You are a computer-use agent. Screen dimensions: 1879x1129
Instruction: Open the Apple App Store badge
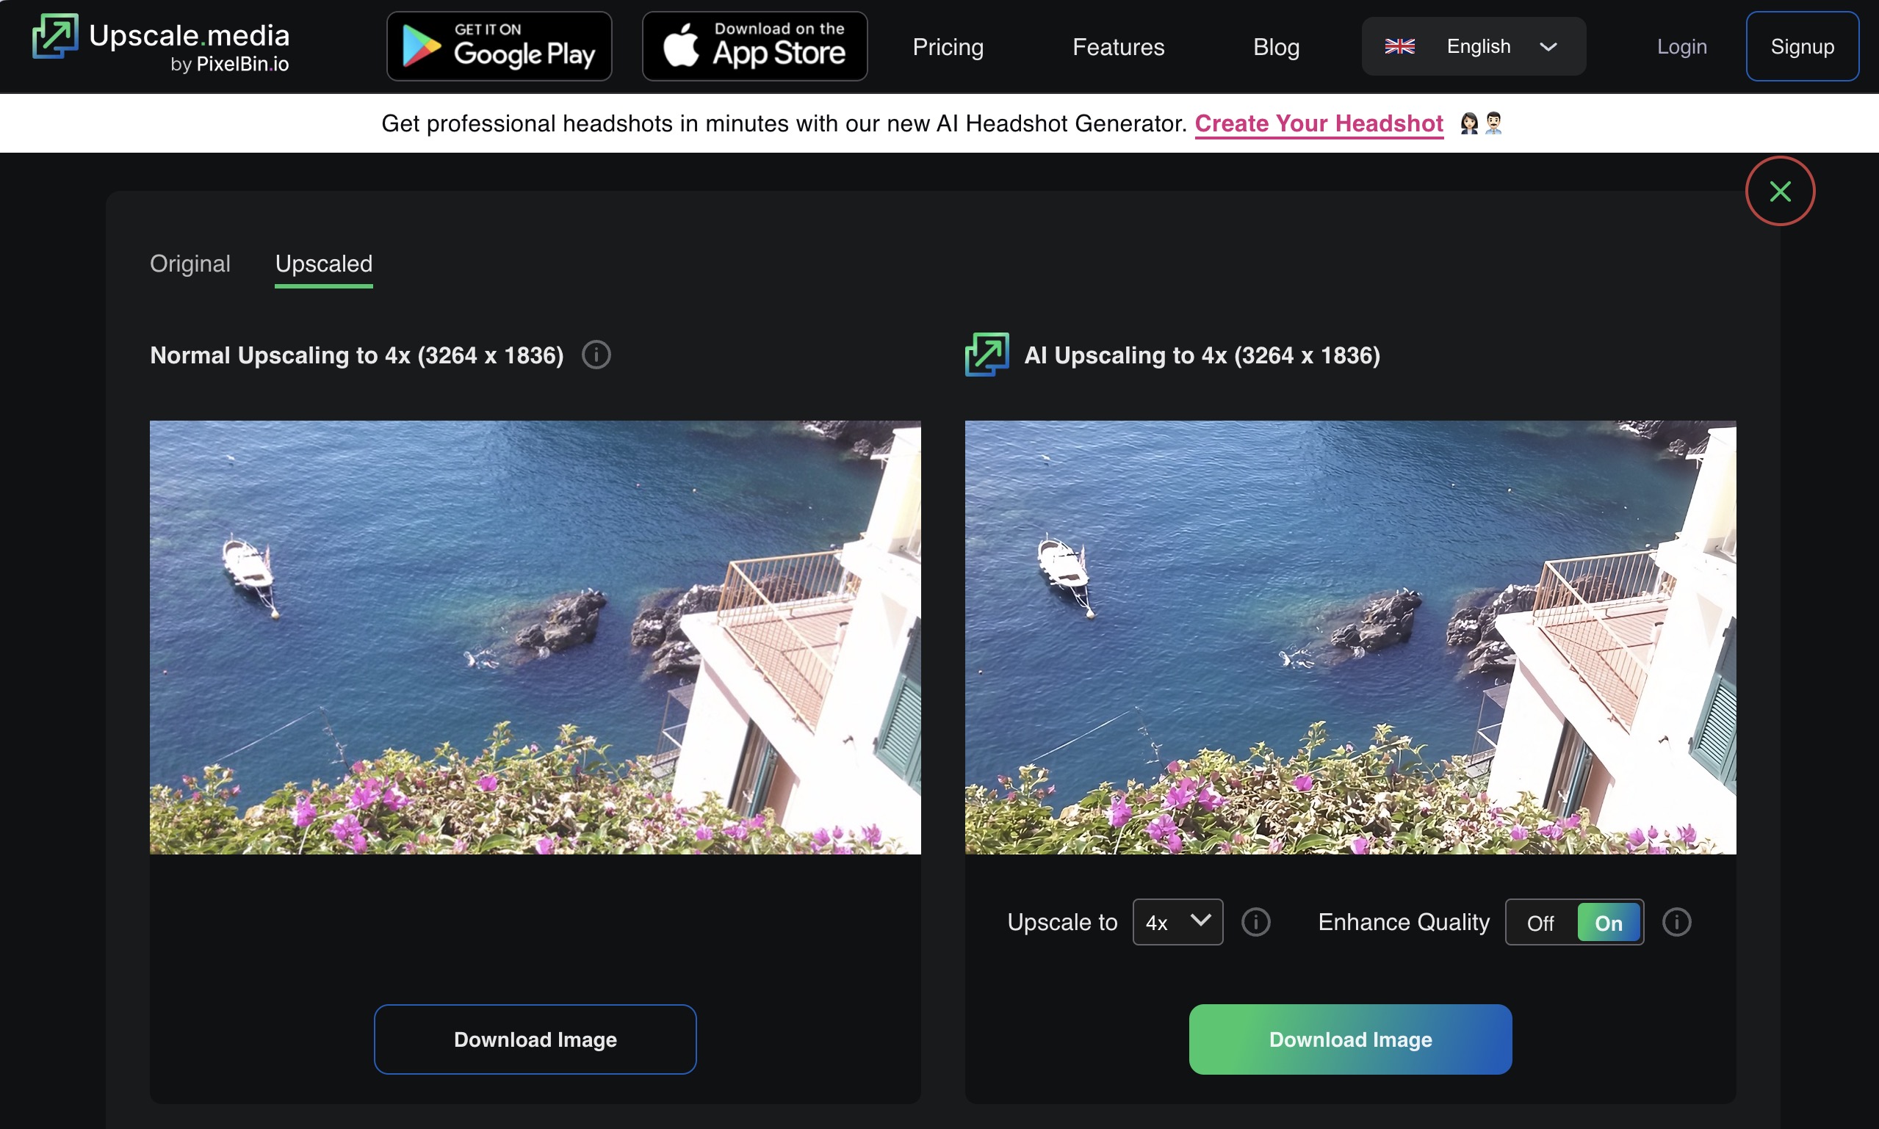pyautogui.click(x=754, y=46)
